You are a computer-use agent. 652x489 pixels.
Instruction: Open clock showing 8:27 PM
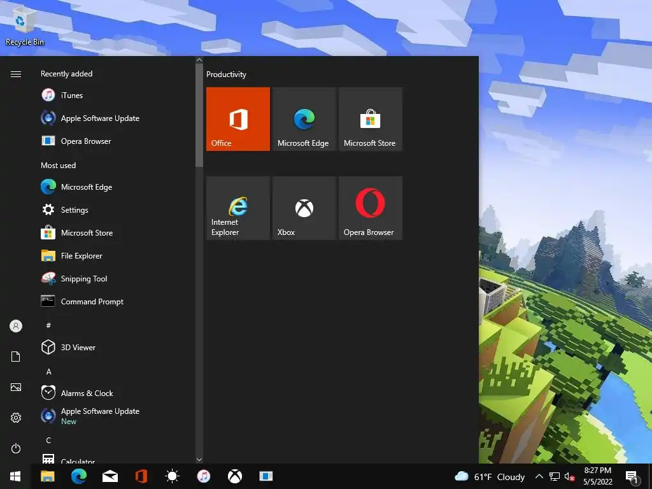pyautogui.click(x=597, y=476)
